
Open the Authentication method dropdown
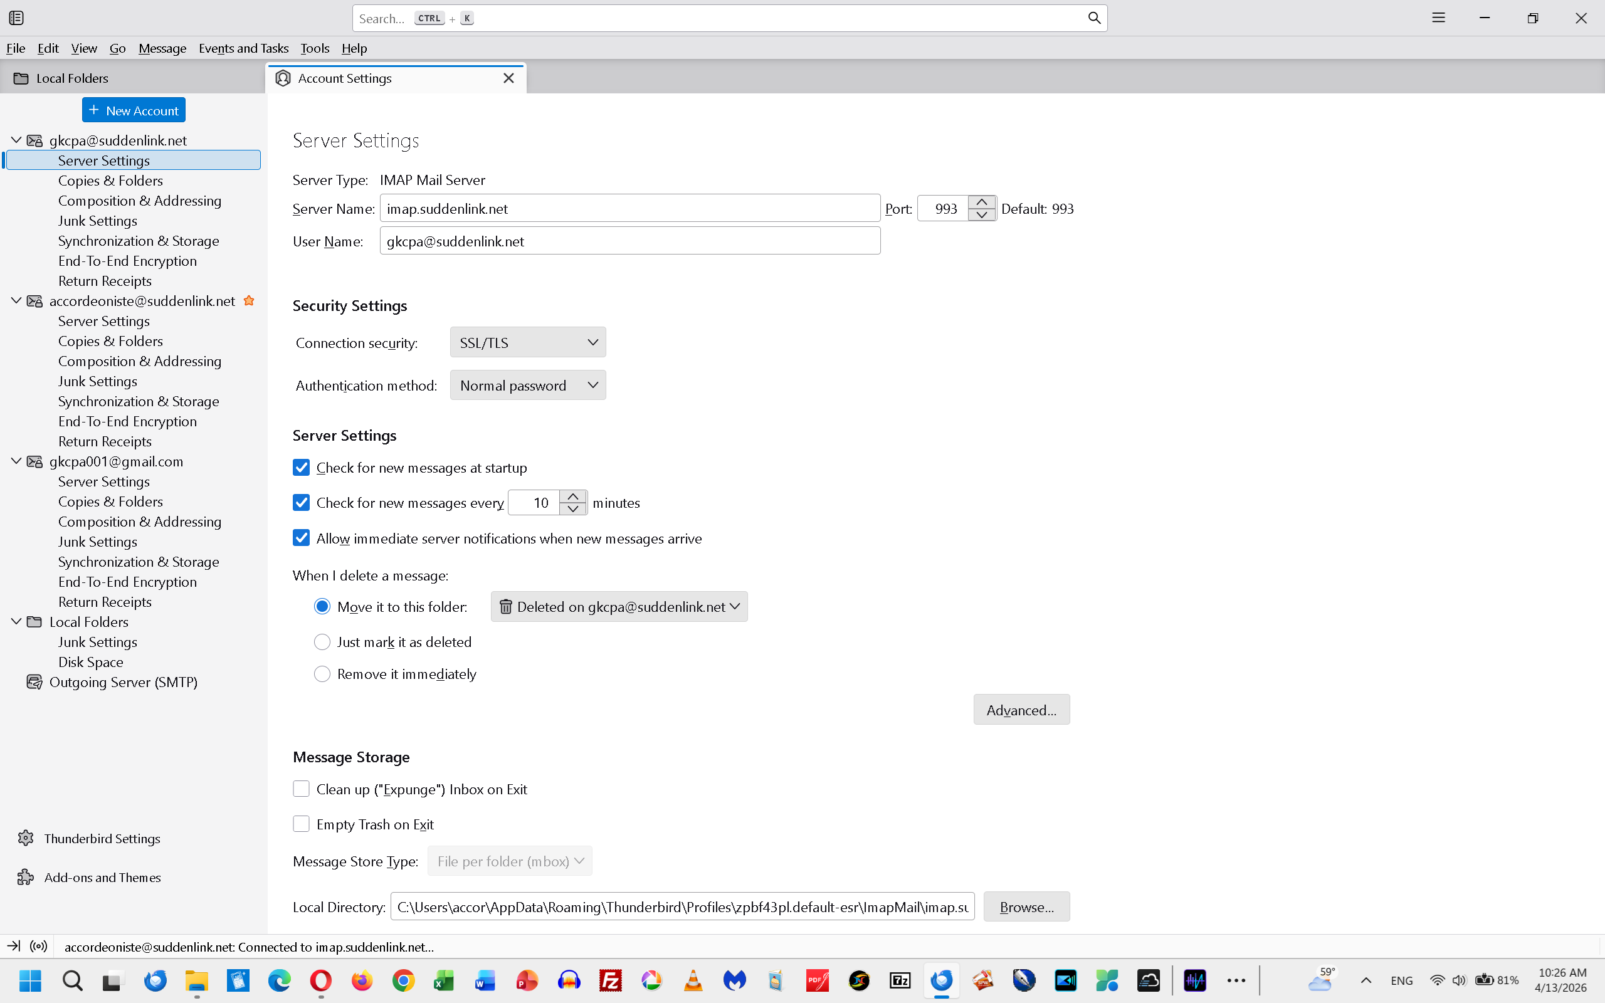coord(527,386)
